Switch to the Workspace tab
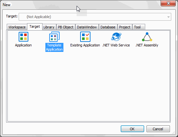Viewport: 178px width, 137px height. pyautogui.click(x=17, y=27)
